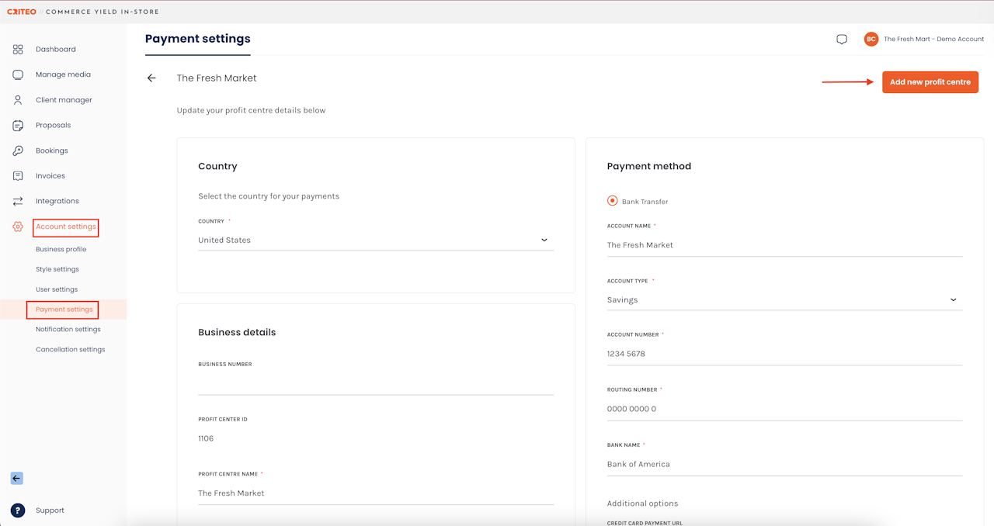Image resolution: width=994 pixels, height=526 pixels.
Task: Open Client manager person icon
Action: point(18,100)
